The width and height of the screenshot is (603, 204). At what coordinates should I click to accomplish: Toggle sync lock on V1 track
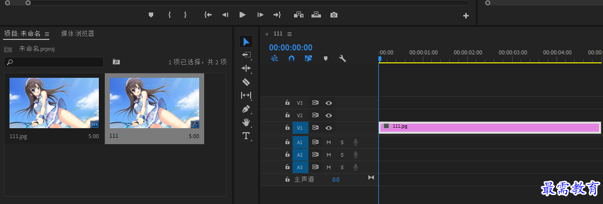pyautogui.click(x=315, y=128)
